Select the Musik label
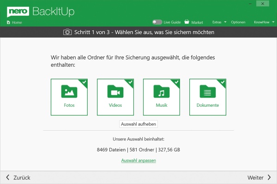 (162, 105)
